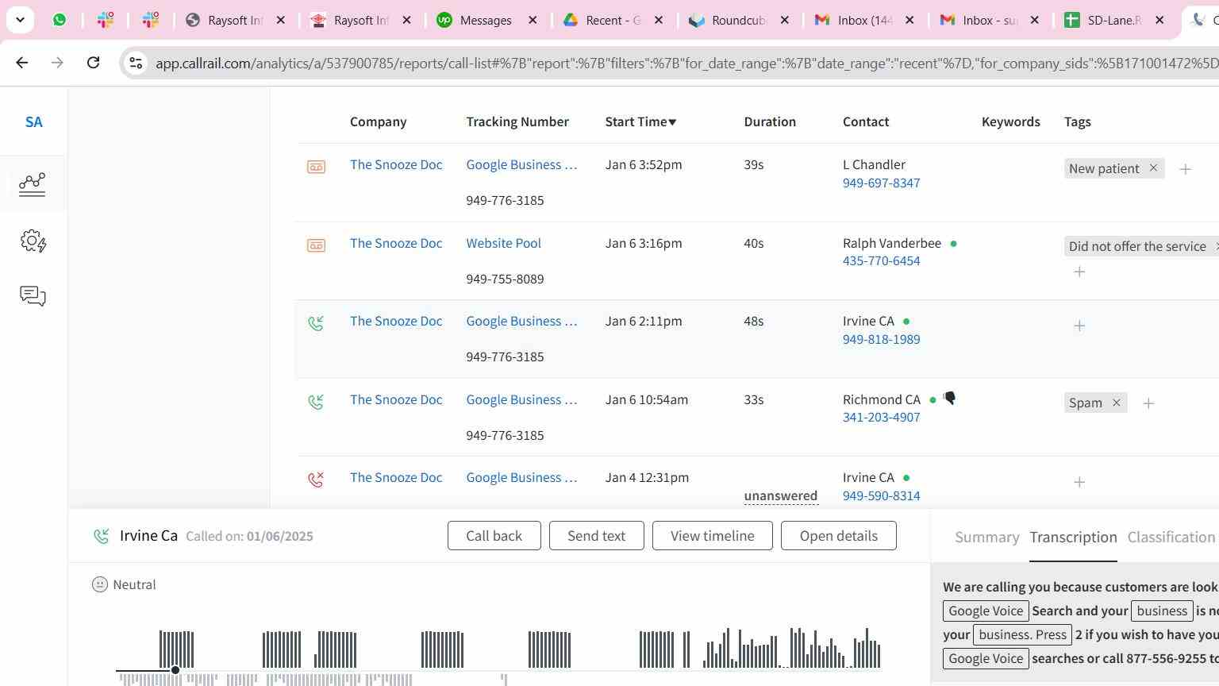The width and height of the screenshot is (1219, 686).
Task: Switch to the Messages browser tab
Action: (x=486, y=20)
